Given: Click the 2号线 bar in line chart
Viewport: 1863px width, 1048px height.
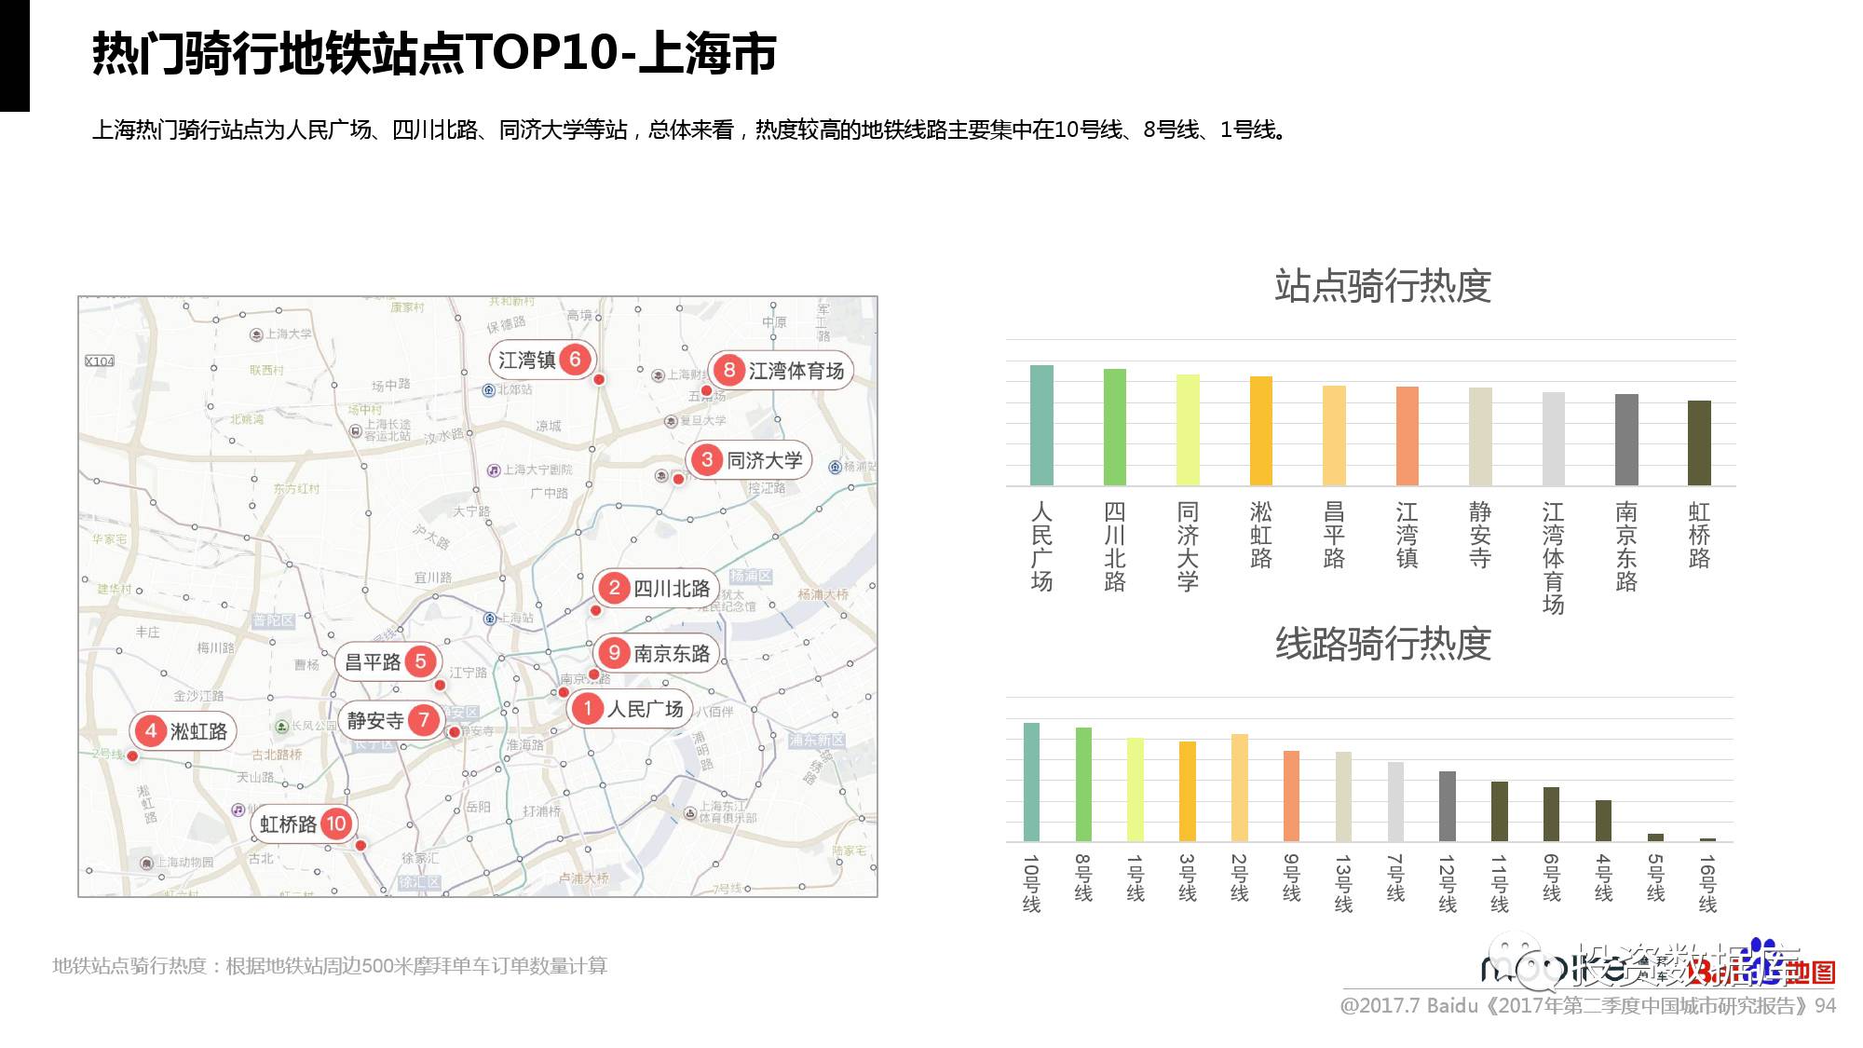Looking at the screenshot, I should pos(1239,787).
